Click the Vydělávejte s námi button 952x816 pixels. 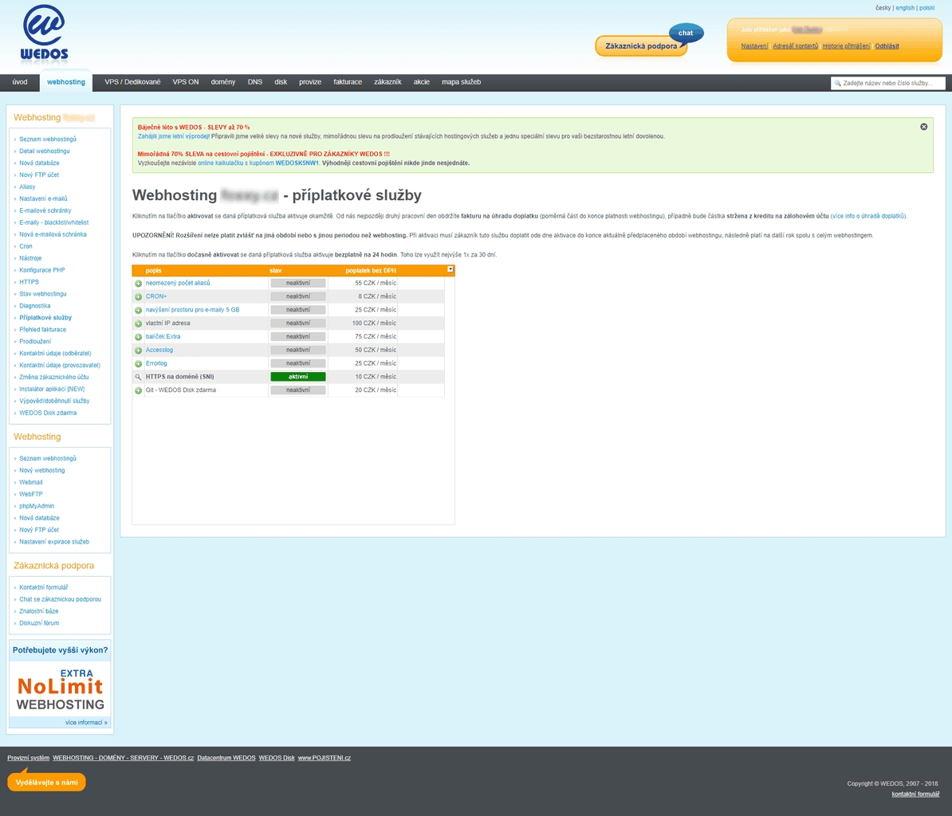[x=47, y=782]
